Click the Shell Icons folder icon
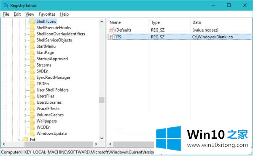The image size is (253, 156). pyautogui.click(x=32, y=22)
